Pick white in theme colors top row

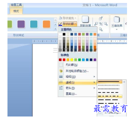(60, 34)
